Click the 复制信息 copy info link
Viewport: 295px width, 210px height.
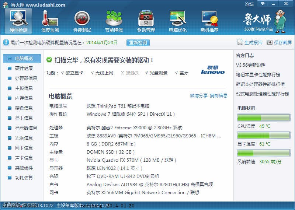[x=219, y=96]
